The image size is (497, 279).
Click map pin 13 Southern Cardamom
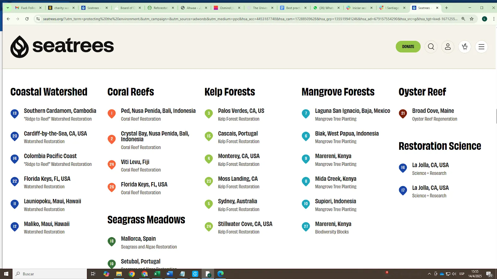point(15,114)
